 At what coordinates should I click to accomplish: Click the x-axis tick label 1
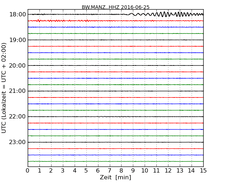39,171
